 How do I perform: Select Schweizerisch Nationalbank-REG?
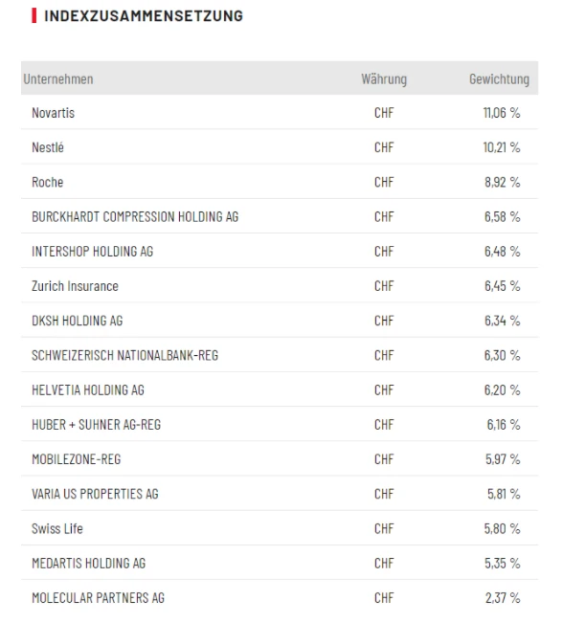pos(124,355)
